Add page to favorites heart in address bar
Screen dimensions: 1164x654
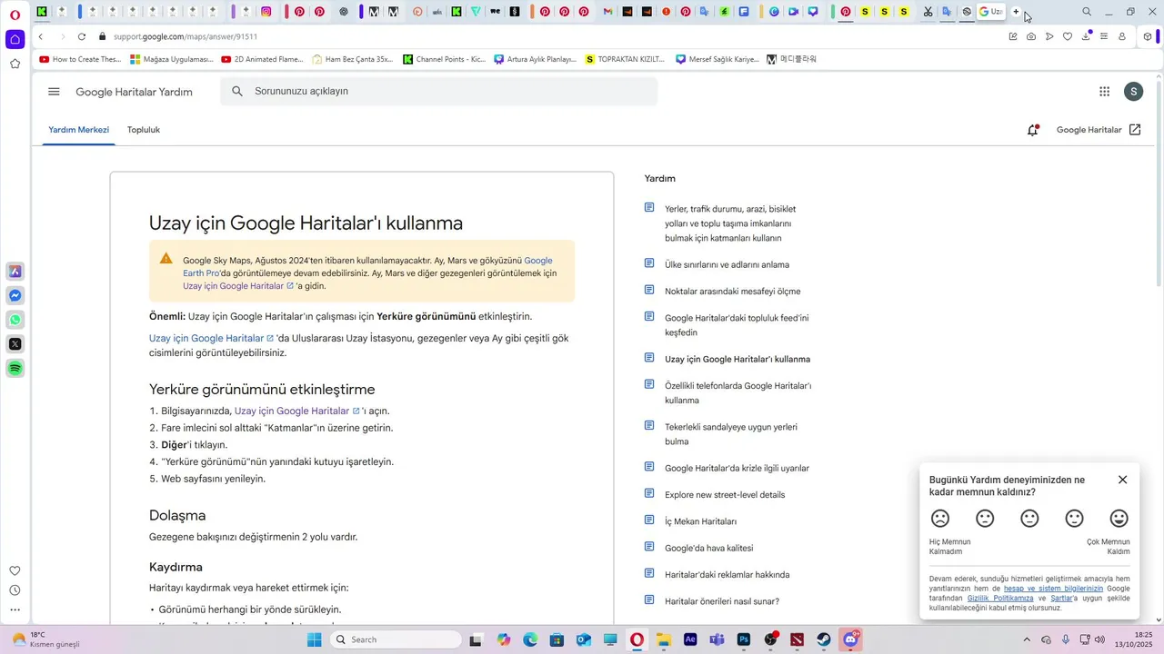click(1068, 36)
